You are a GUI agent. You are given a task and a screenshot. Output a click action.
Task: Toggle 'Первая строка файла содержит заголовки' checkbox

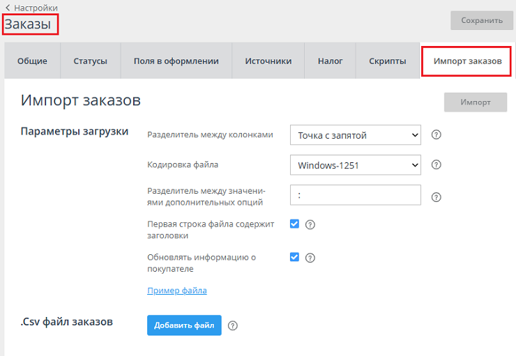(x=294, y=224)
